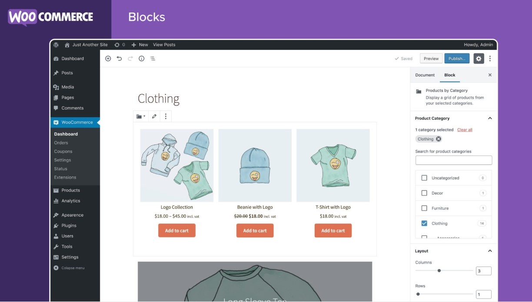Add T-Shirt with Logo to cart
The height and width of the screenshot is (302, 532).
(333, 230)
